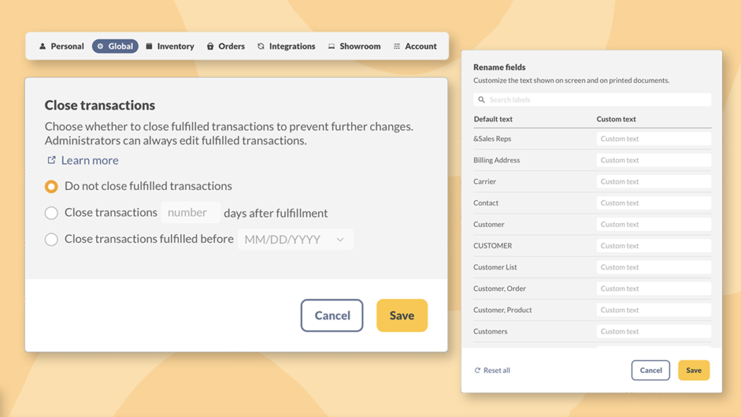The image size is (741, 417).
Task: Click the number input field
Action: point(190,213)
